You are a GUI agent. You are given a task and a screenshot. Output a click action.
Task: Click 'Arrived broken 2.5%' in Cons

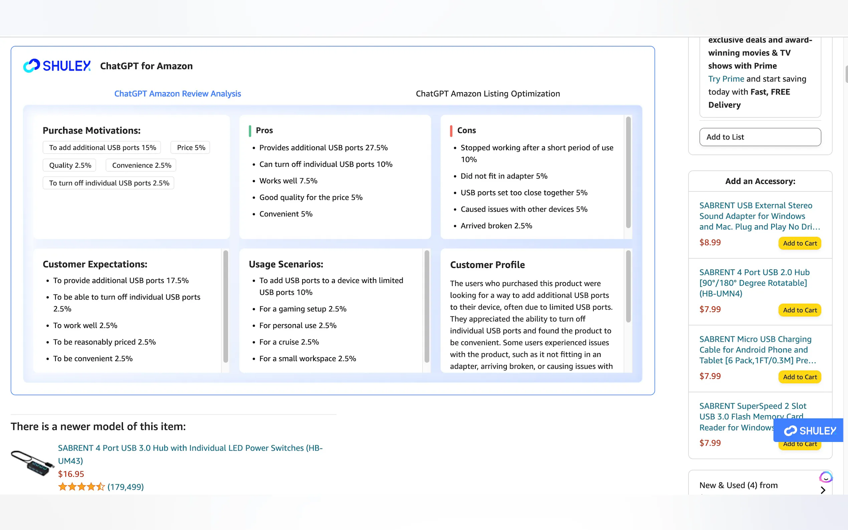[x=496, y=226]
